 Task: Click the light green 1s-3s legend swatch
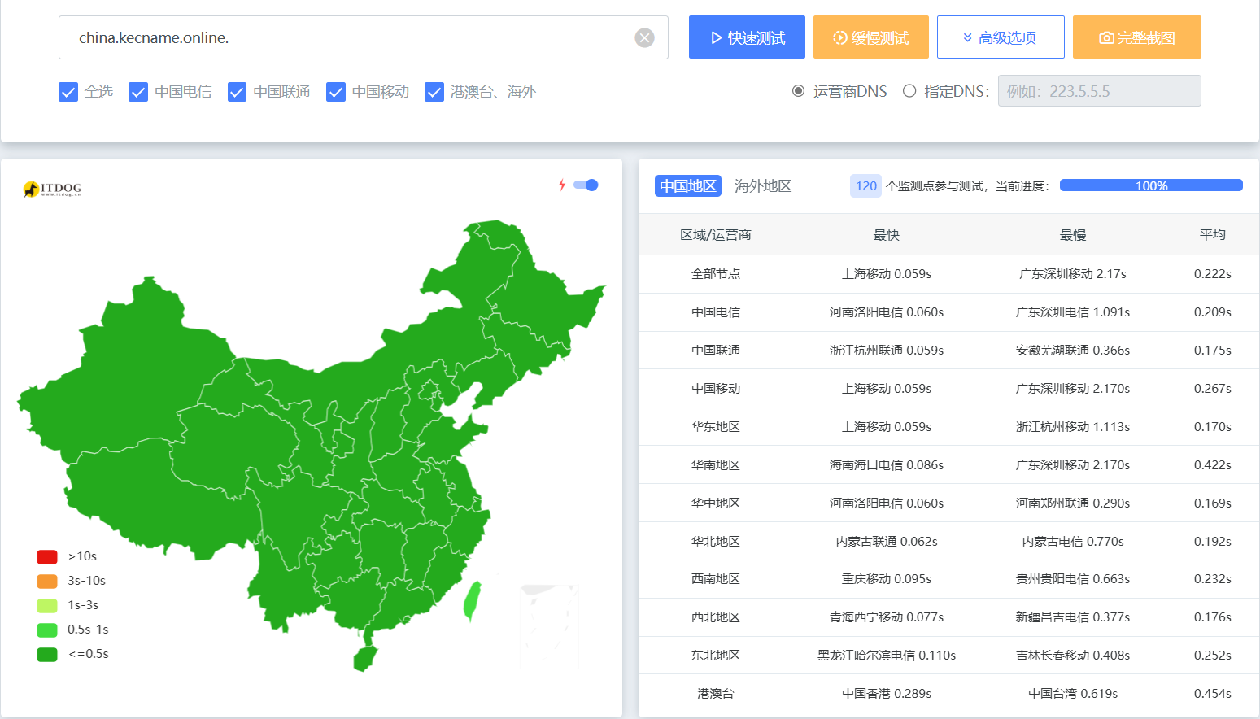click(x=47, y=605)
